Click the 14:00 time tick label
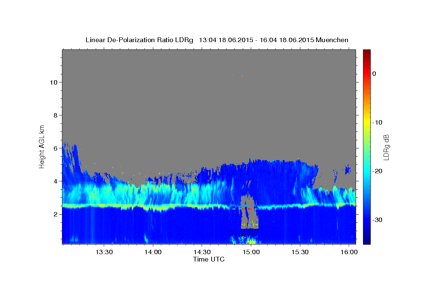This screenshot has height=293, width=440. 153,252
